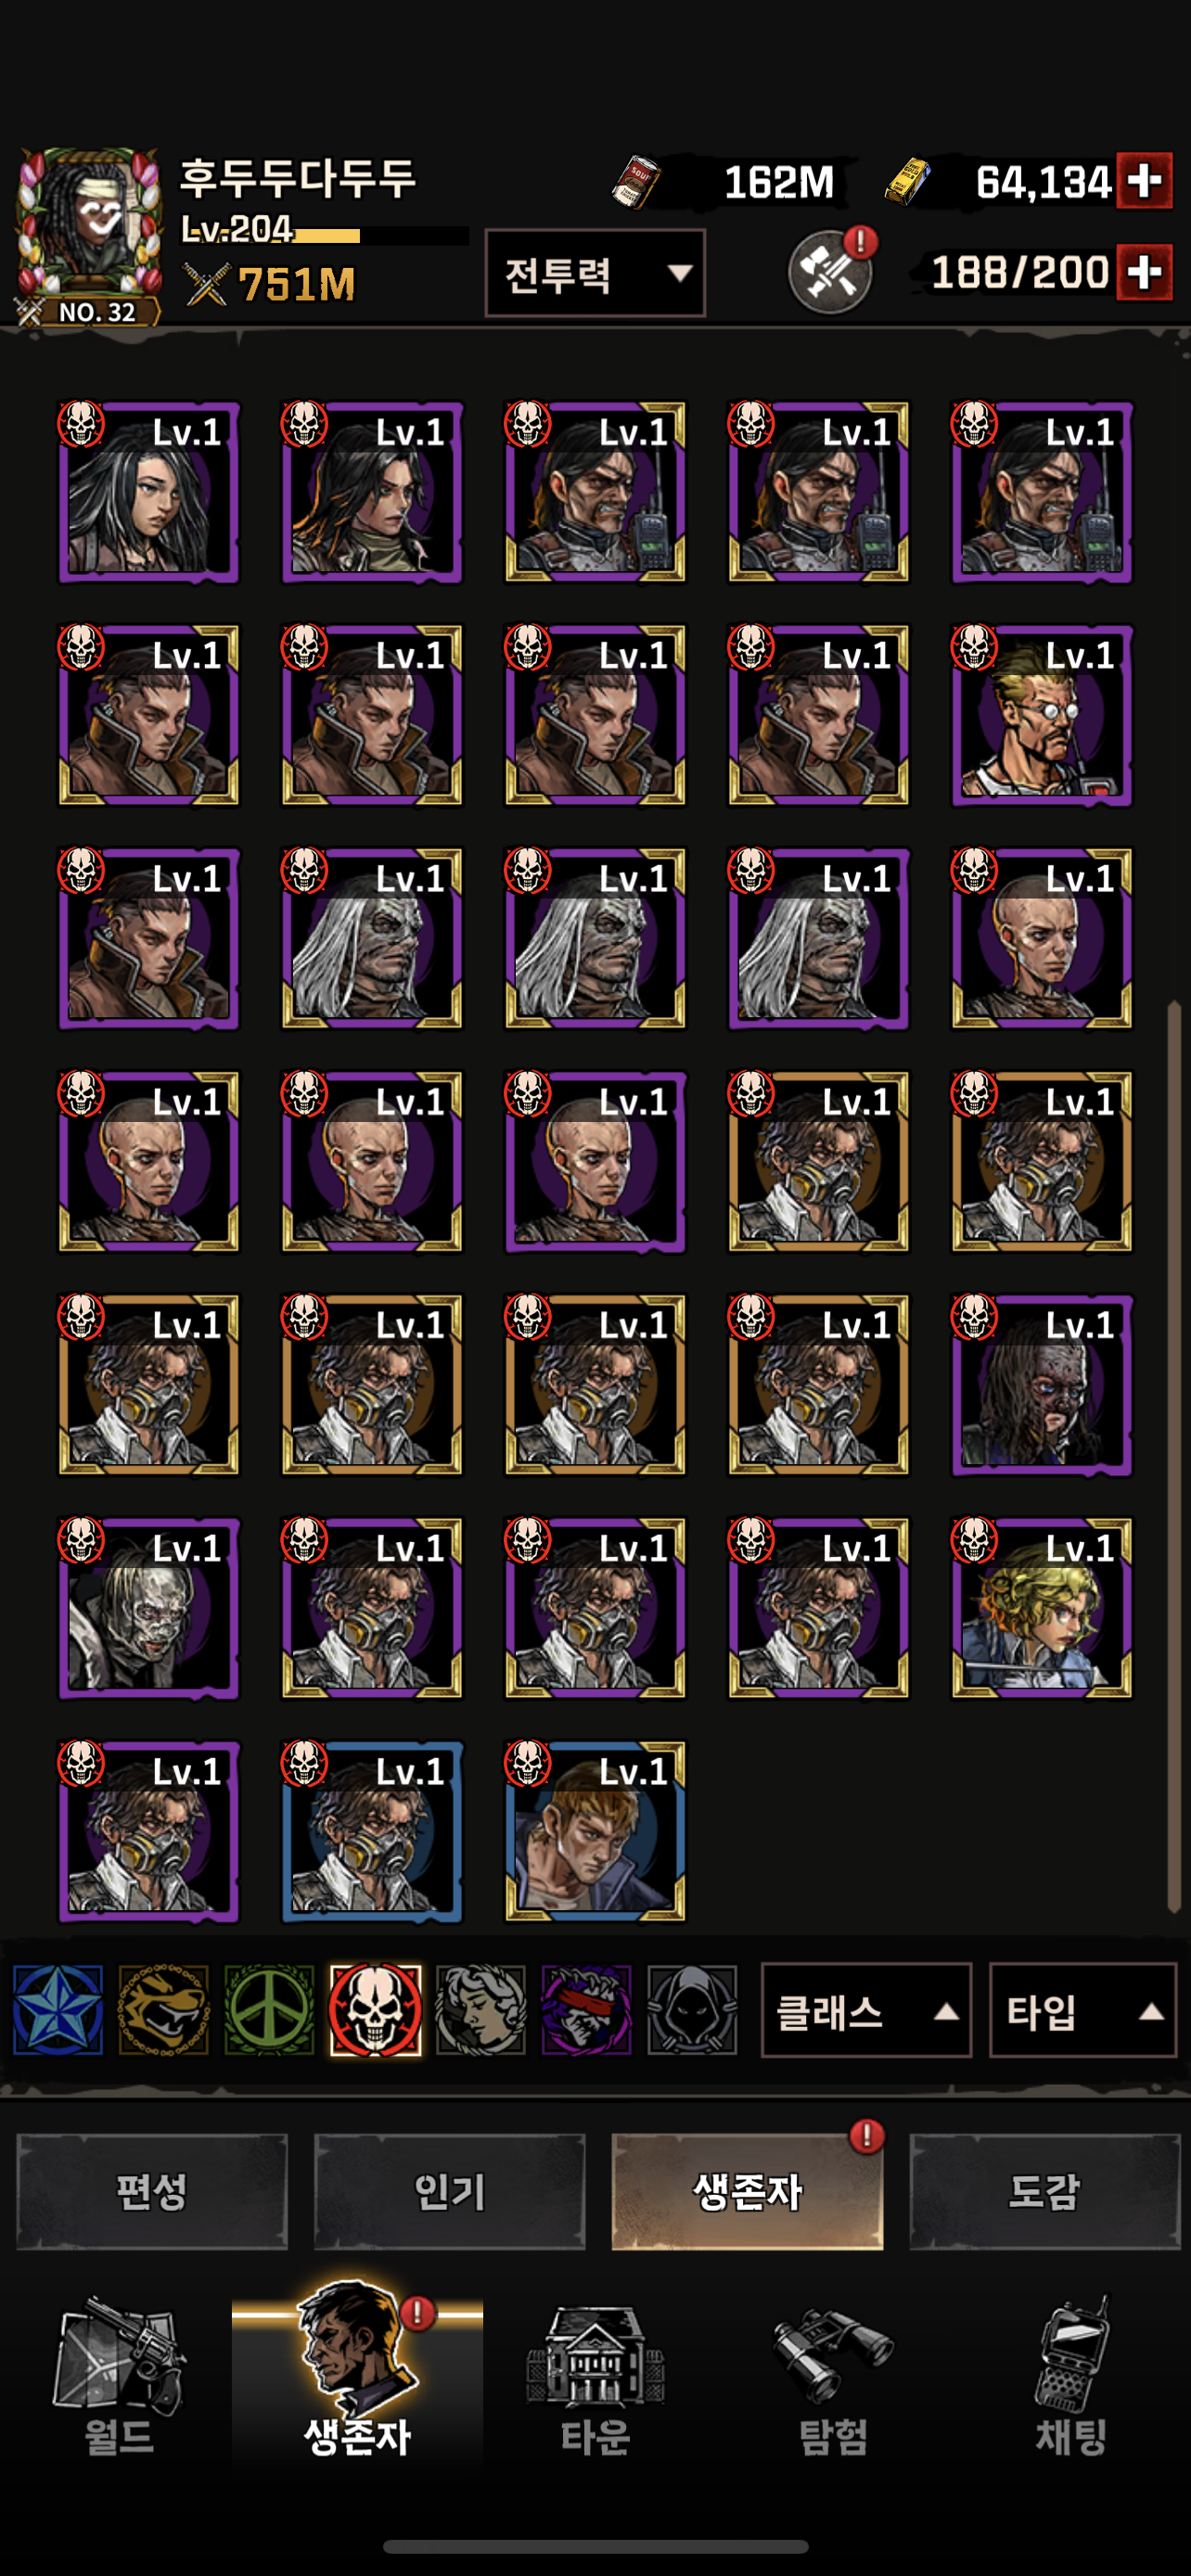Switch to the 도감 tab
1191x2576 pixels.
pyautogui.click(x=1045, y=2192)
